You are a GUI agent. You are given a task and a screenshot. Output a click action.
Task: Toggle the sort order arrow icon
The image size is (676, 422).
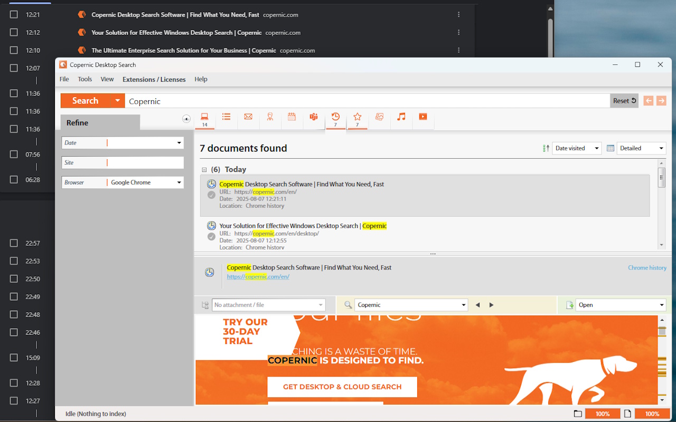tap(546, 148)
